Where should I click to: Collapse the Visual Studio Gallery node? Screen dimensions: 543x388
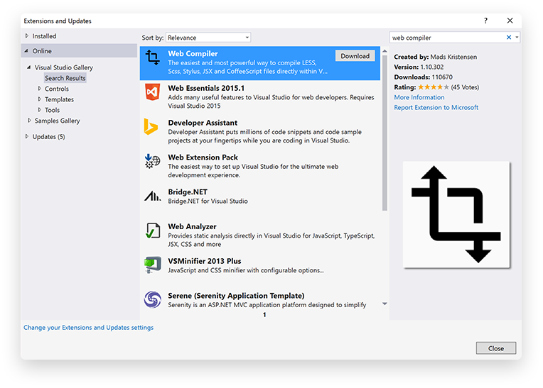tap(28, 67)
